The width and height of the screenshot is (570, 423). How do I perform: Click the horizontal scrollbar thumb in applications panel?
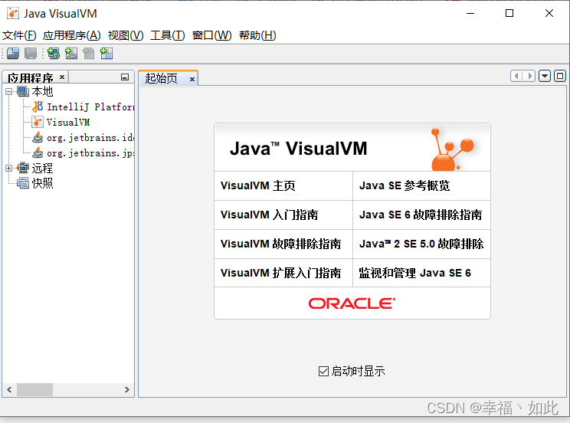35,389
